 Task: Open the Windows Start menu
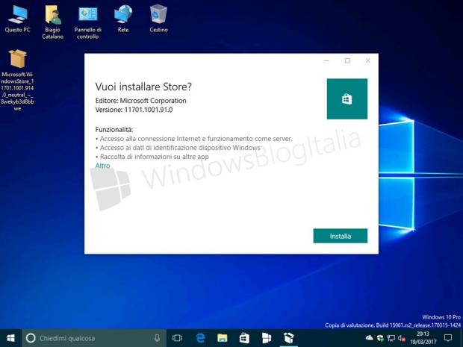pos(10,338)
